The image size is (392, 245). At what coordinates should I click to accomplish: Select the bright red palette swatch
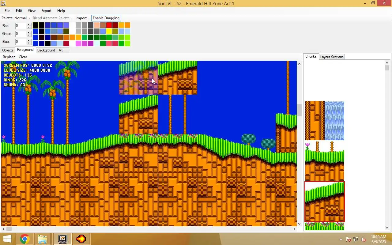[x=109, y=25]
